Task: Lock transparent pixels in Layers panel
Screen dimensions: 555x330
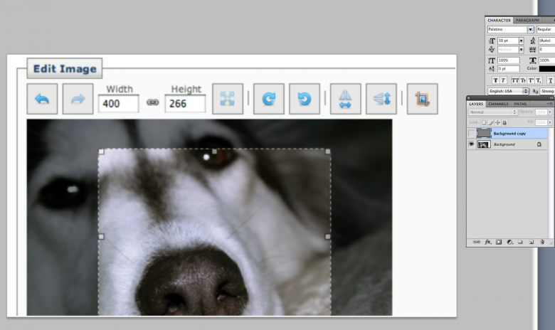Action: pos(484,123)
